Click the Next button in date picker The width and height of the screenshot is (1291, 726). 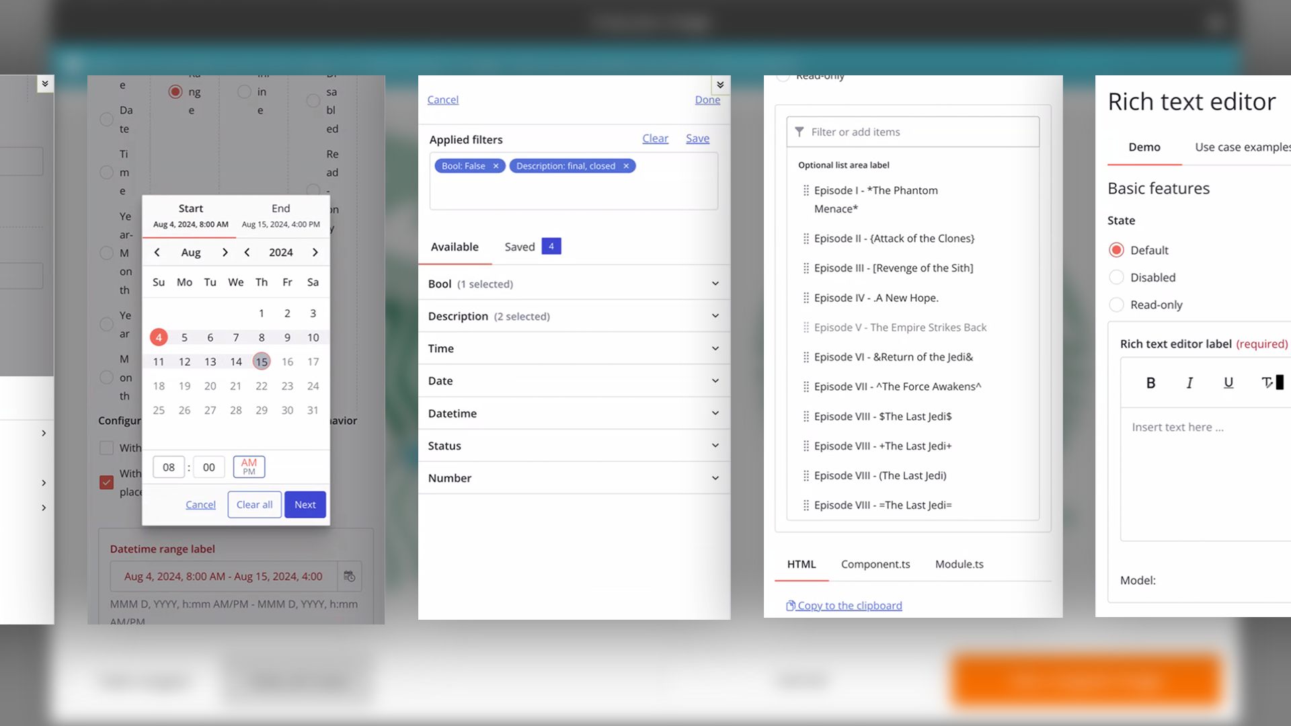click(x=305, y=505)
